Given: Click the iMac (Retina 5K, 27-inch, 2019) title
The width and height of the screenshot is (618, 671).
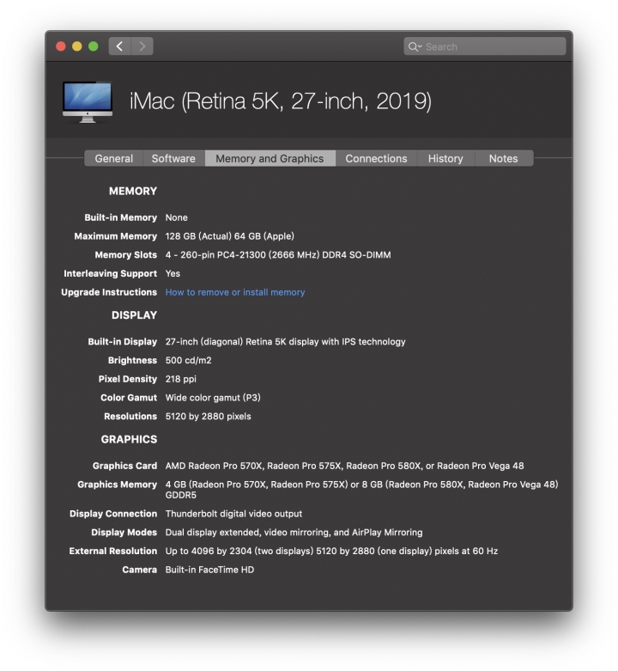Looking at the screenshot, I should pyautogui.click(x=281, y=101).
